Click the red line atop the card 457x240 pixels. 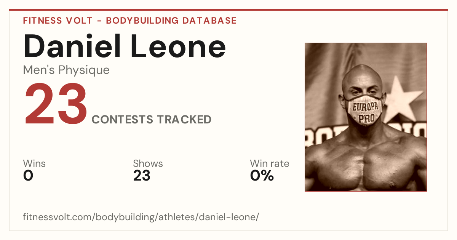(x=228, y=10)
